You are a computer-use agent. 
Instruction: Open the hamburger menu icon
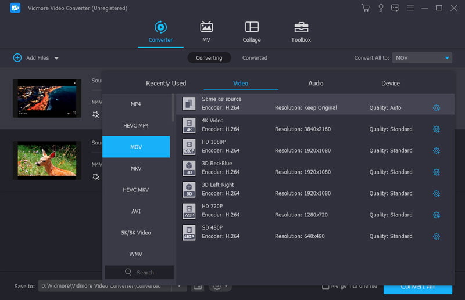click(x=410, y=8)
